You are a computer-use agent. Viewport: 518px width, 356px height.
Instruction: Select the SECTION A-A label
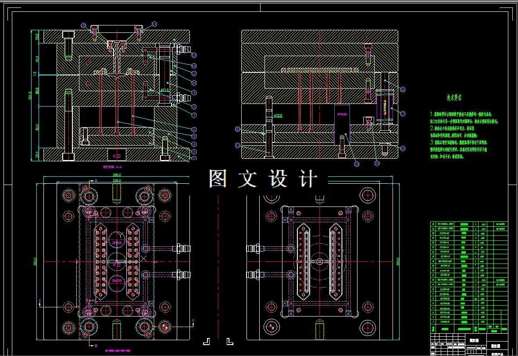(112, 167)
